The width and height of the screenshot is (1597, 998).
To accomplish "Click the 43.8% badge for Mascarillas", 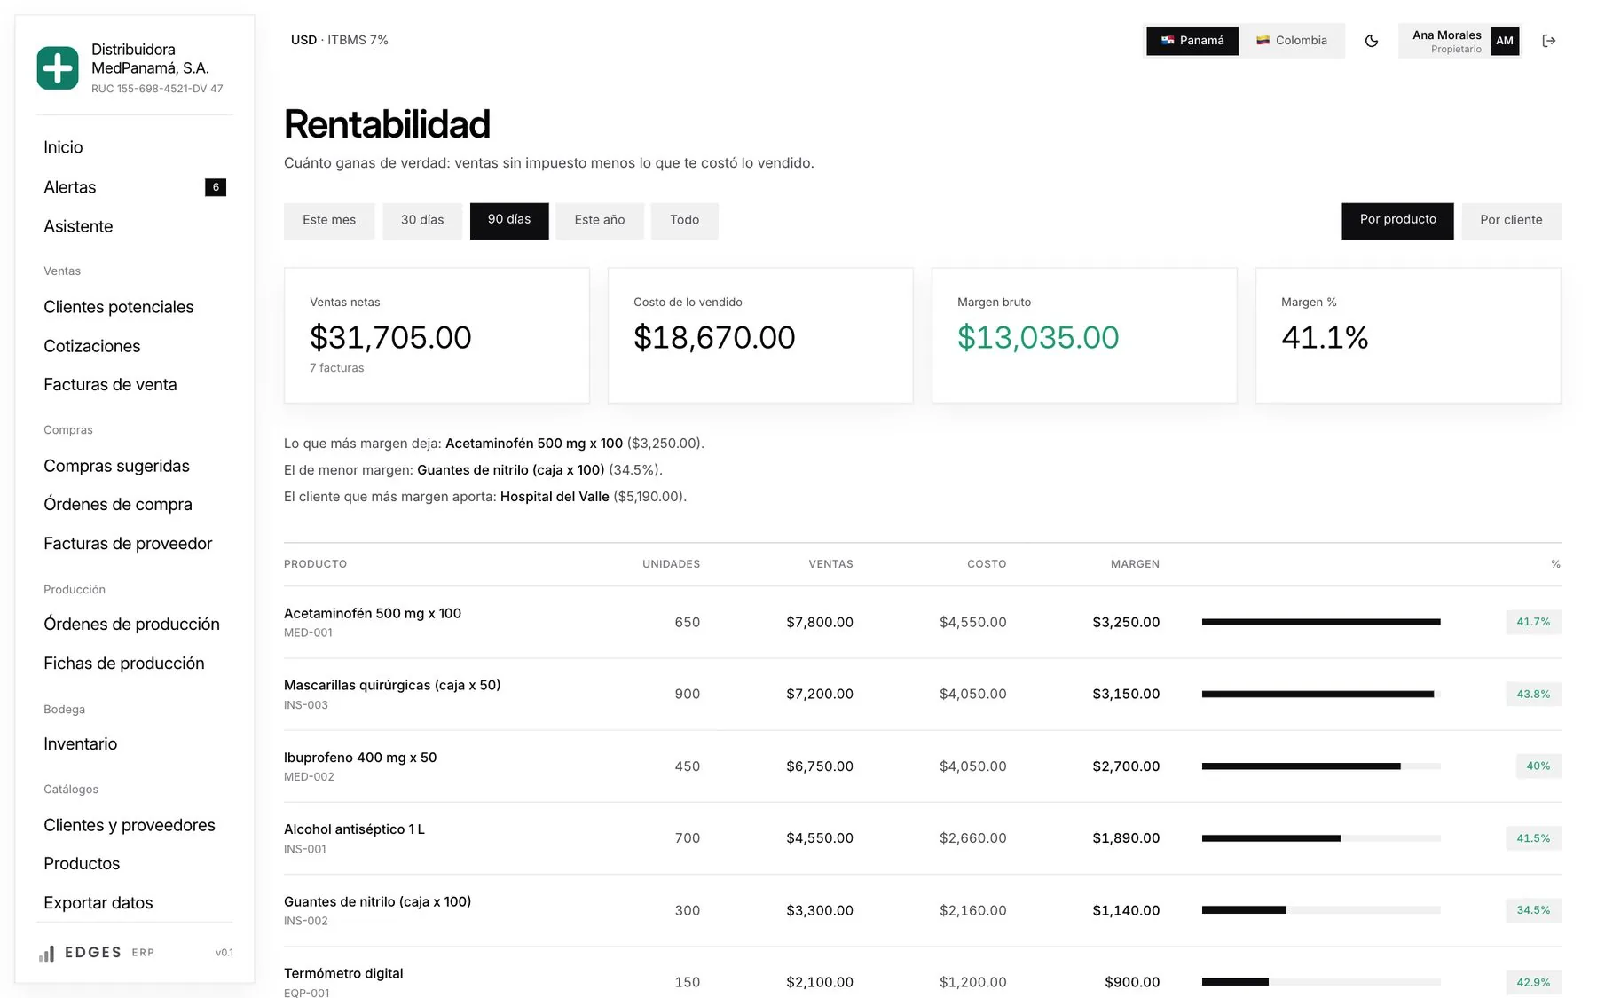I will point(1533,695).
